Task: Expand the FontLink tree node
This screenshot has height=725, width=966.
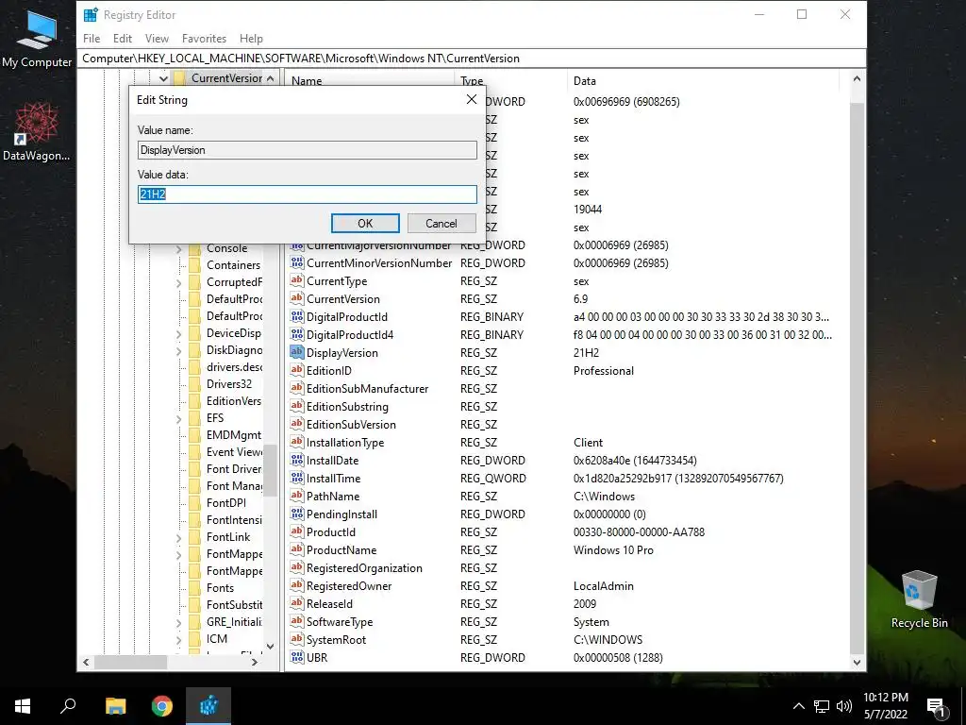Action: pos(178,537)
